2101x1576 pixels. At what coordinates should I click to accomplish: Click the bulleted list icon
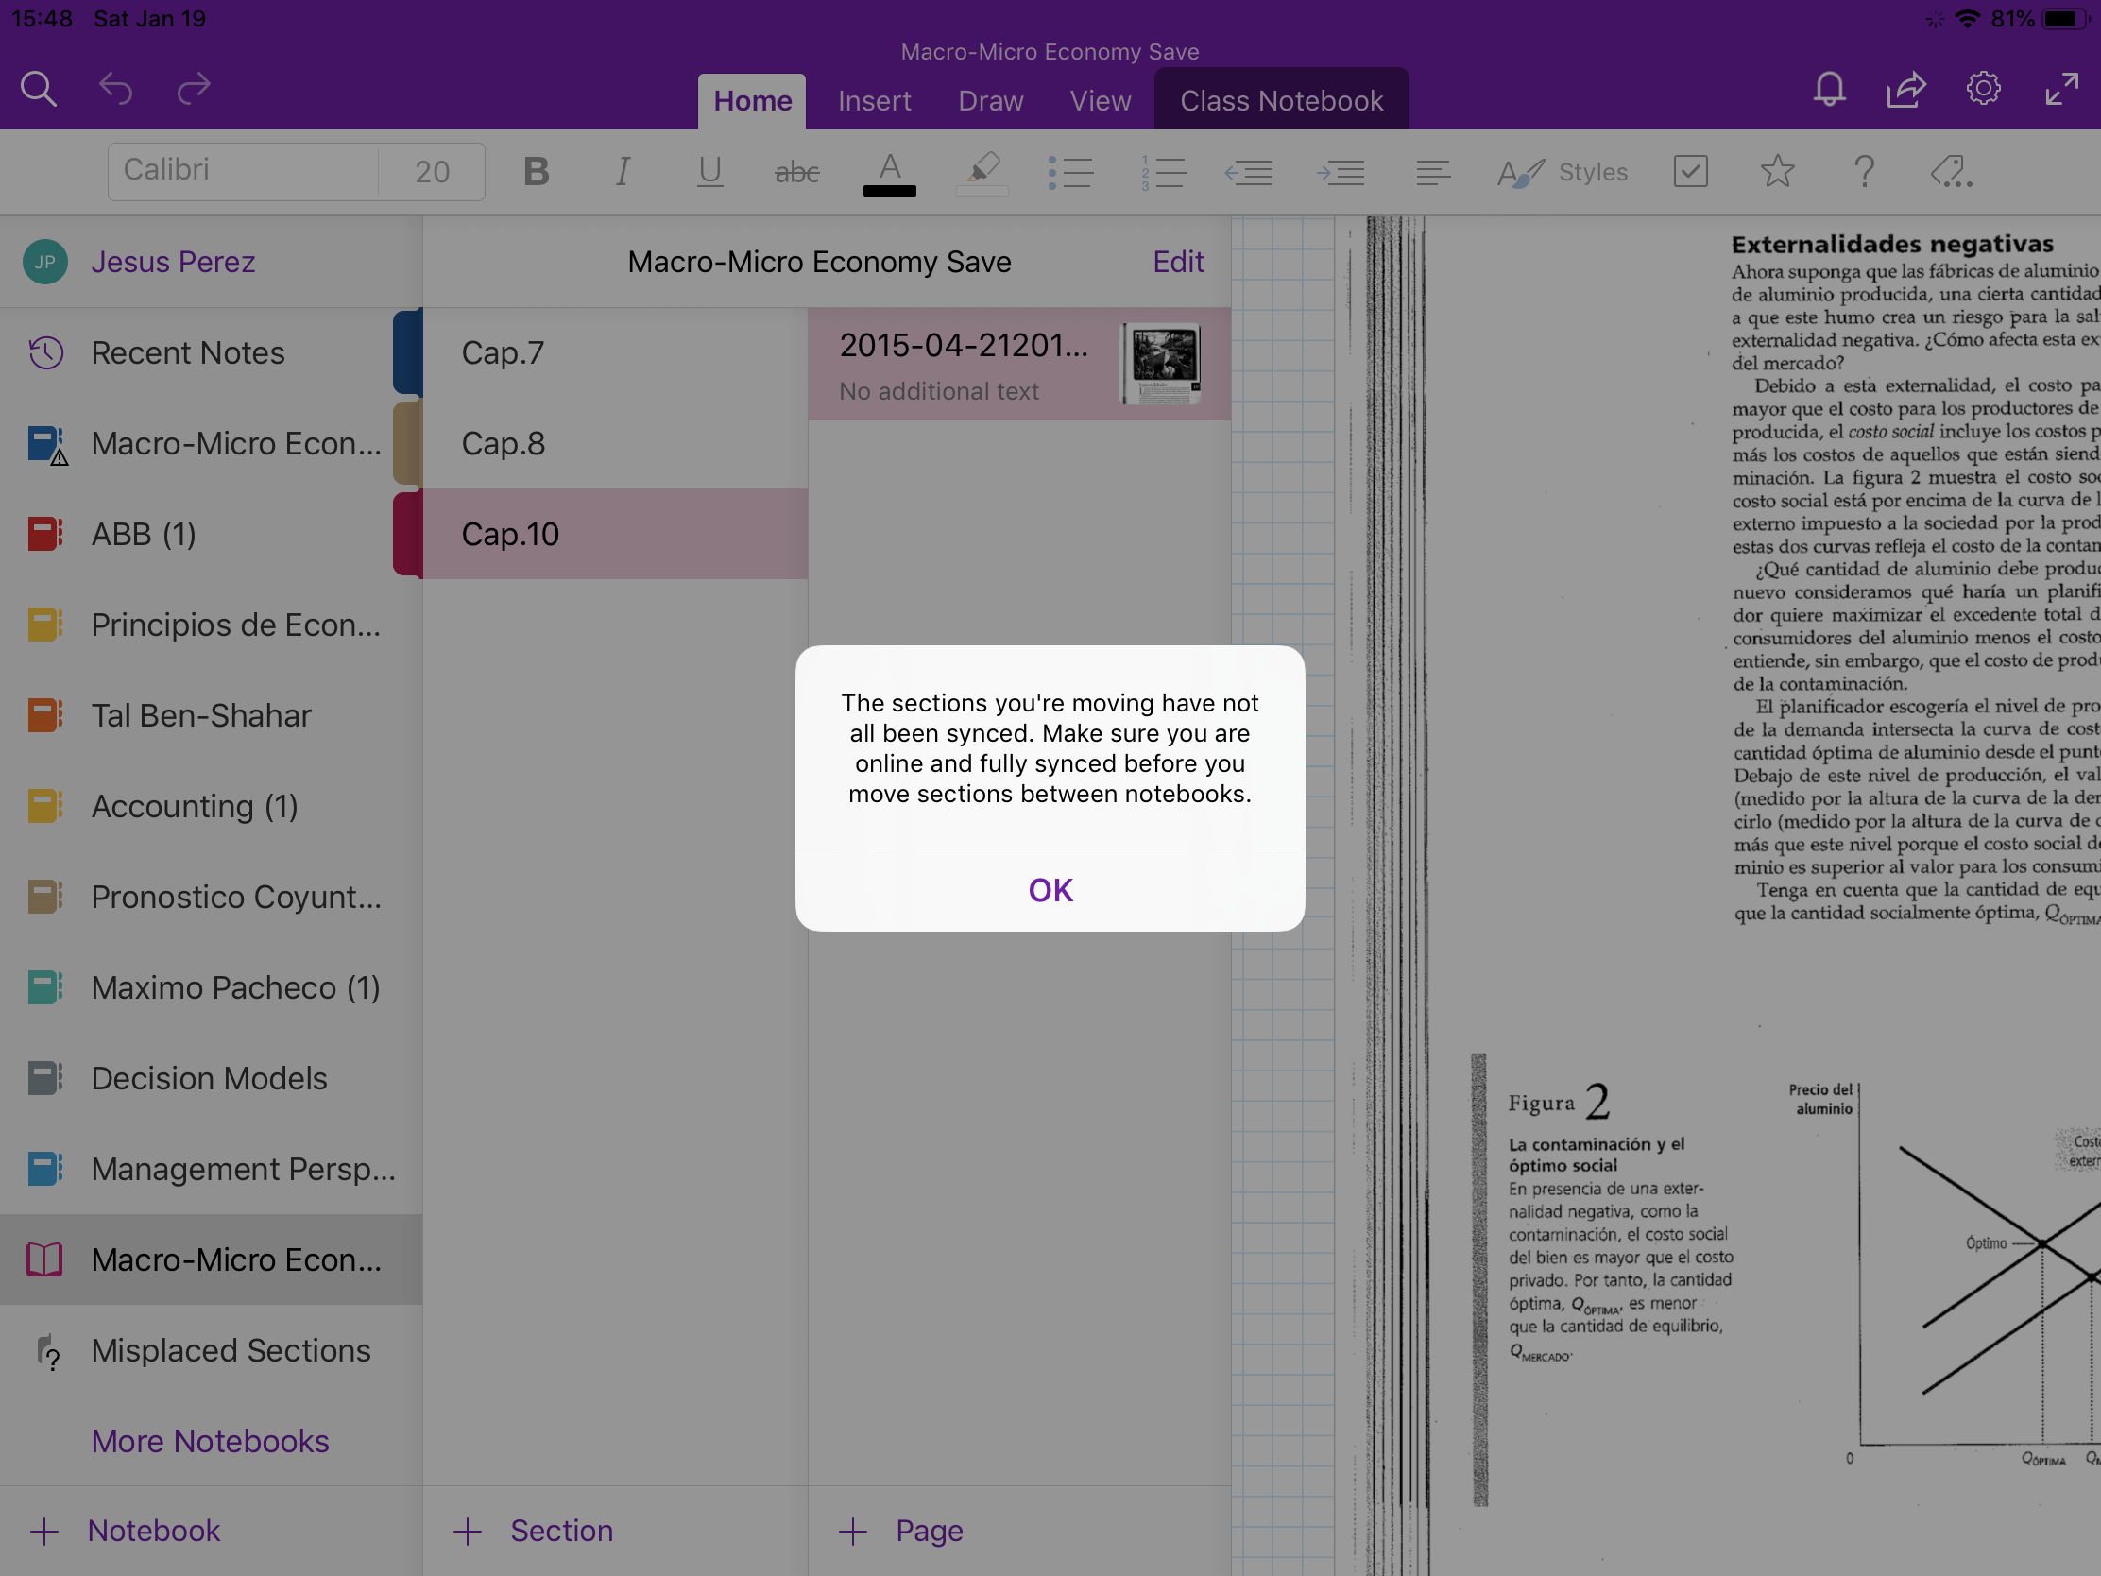click(x=1070, y=172)
